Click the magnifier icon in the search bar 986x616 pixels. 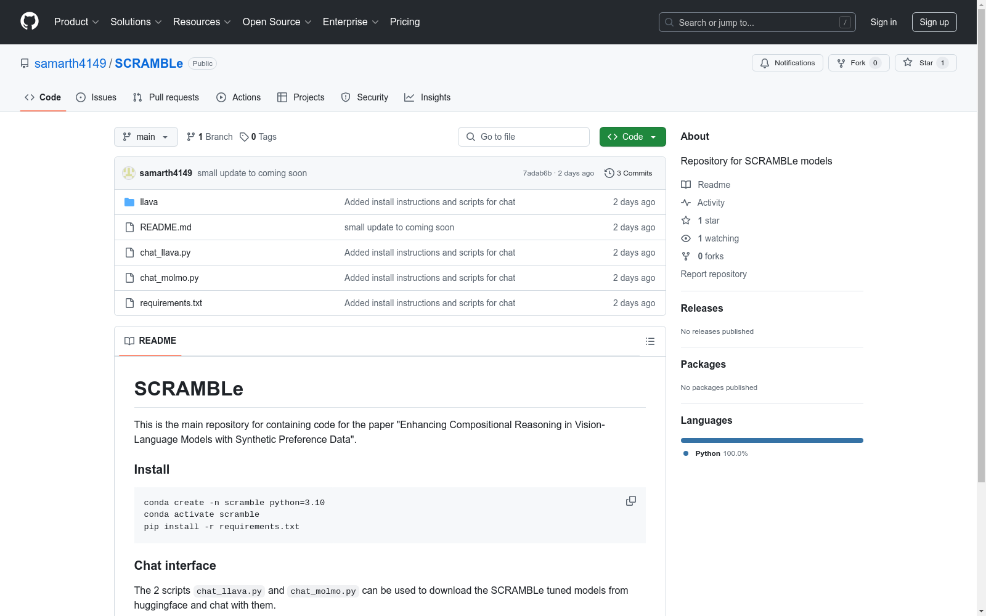669,22
